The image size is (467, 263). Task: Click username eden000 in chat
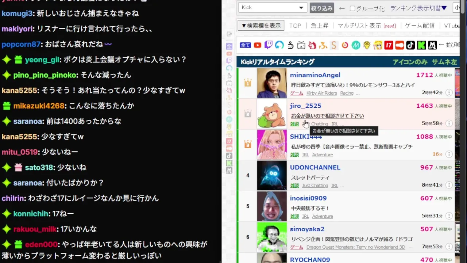pyautogui.click(x=41, y=244)
